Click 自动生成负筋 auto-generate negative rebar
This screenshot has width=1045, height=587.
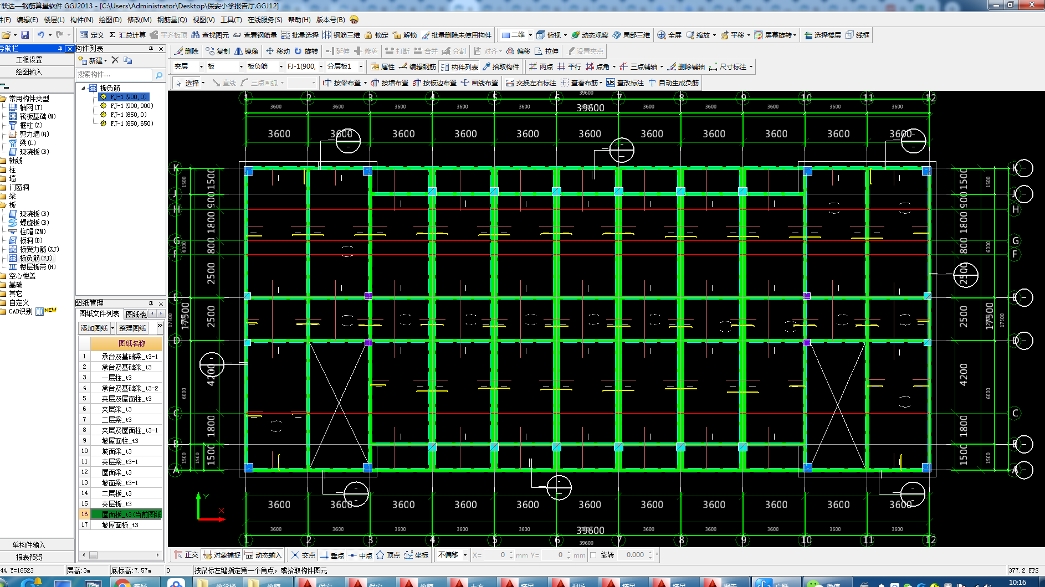tap(673, 83)
